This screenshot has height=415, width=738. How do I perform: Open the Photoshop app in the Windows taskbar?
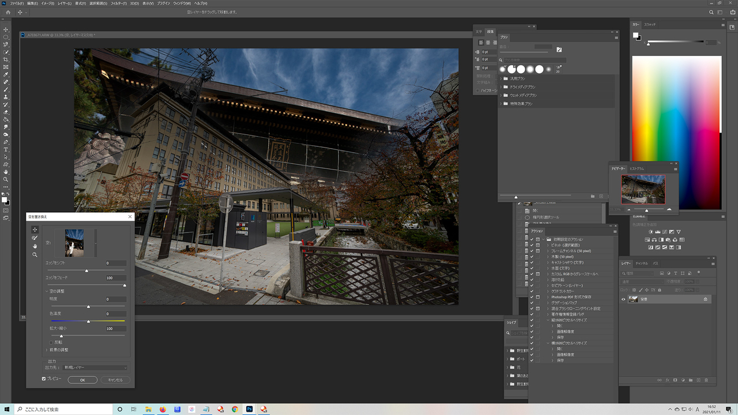tap(250, 409)
